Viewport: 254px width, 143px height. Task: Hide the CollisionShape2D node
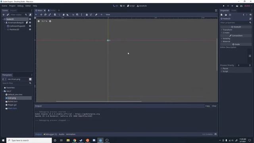tap(30, 26)
